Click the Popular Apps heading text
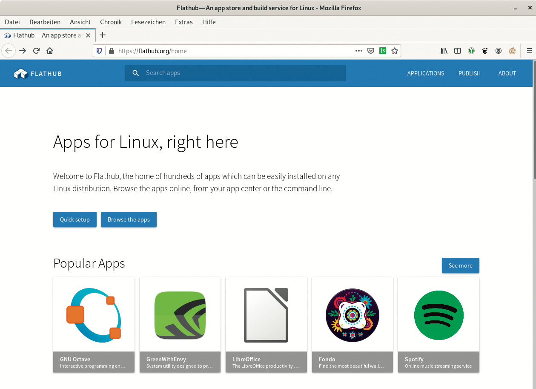Image resolution: width=536 pixels, height=389 pixels. pos(89,263)
